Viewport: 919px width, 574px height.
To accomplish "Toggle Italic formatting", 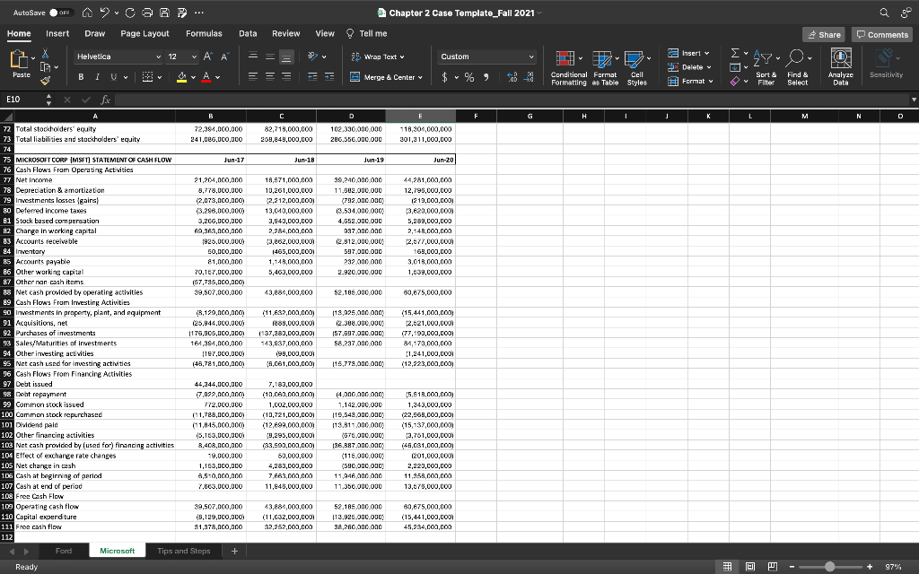I will point(97,77).
